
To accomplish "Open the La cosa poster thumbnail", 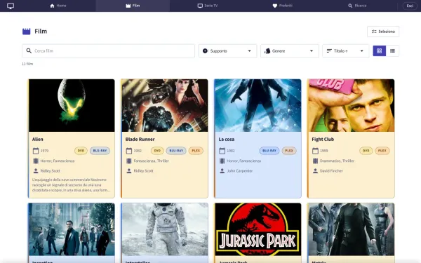I will pos(258,105).
